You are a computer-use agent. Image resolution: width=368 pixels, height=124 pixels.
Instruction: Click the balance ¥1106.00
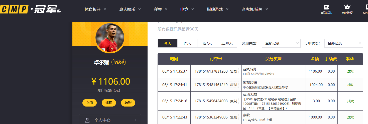click(110, 82)
